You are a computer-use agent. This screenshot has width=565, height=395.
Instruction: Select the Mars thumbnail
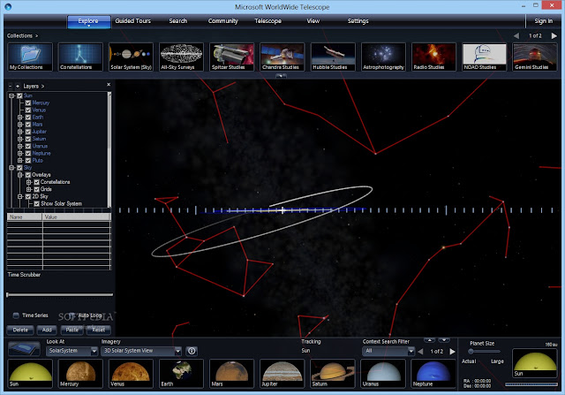(x=231, y=374)
